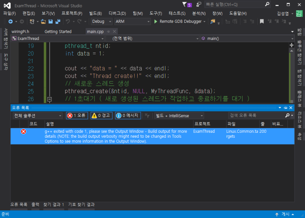
Task: Open the 빌드 + IntelliSense dropdown
Action: click(179, 116)
